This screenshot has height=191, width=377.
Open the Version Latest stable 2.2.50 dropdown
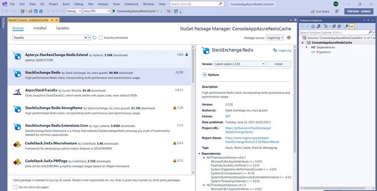[x=239, y=64]
